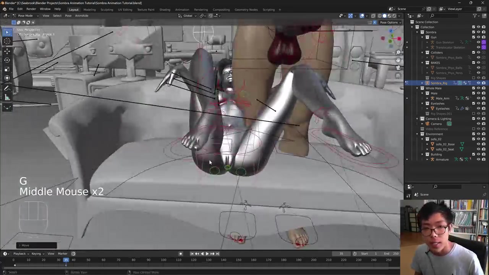This screenshot has width=489, height=275.
Task: Select the Rotate tool in the toolbar
Action: click(7, 60)
